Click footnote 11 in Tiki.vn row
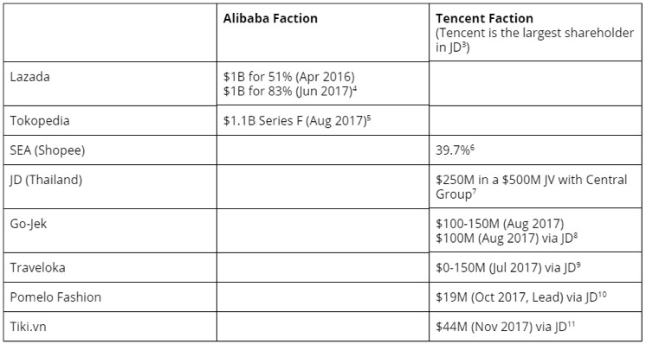 571,324
